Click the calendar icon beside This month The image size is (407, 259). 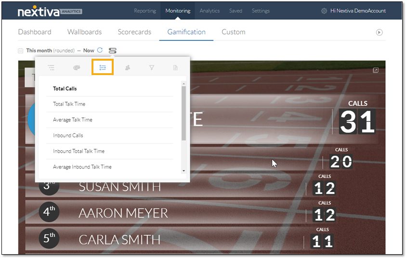point(21,51)
